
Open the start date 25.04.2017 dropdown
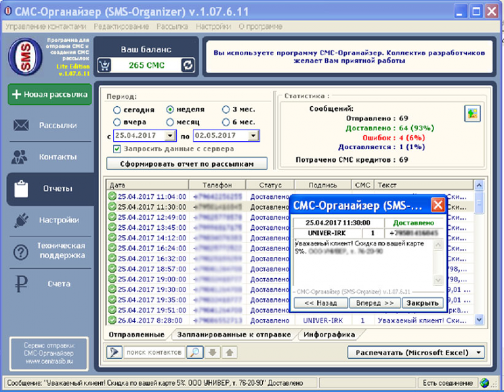click(170, 136)
